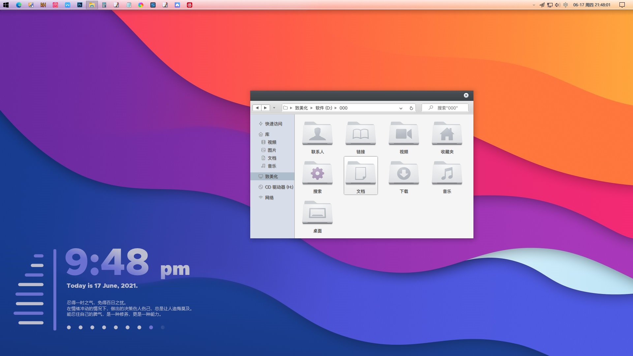Image resolution: width=633 pixels, height=356 pixels.
Task: Click the taskbar date and time
Action: 592,5
